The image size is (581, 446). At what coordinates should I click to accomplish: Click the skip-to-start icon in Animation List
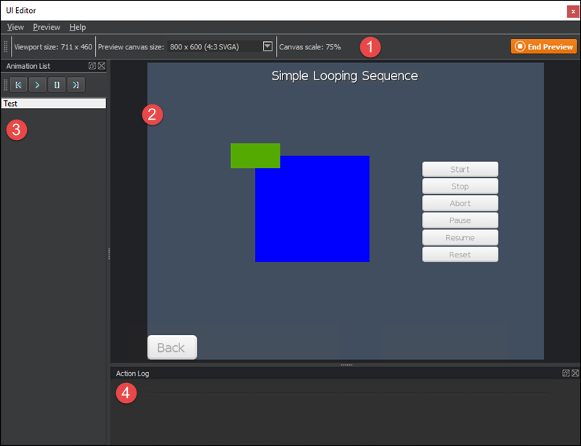pos(18,84)
